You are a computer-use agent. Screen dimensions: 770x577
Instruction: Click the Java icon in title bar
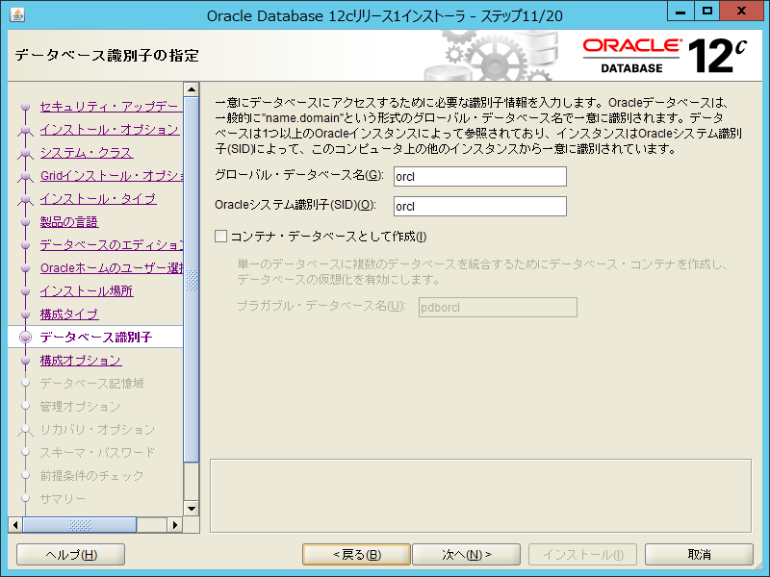point(13,14)
